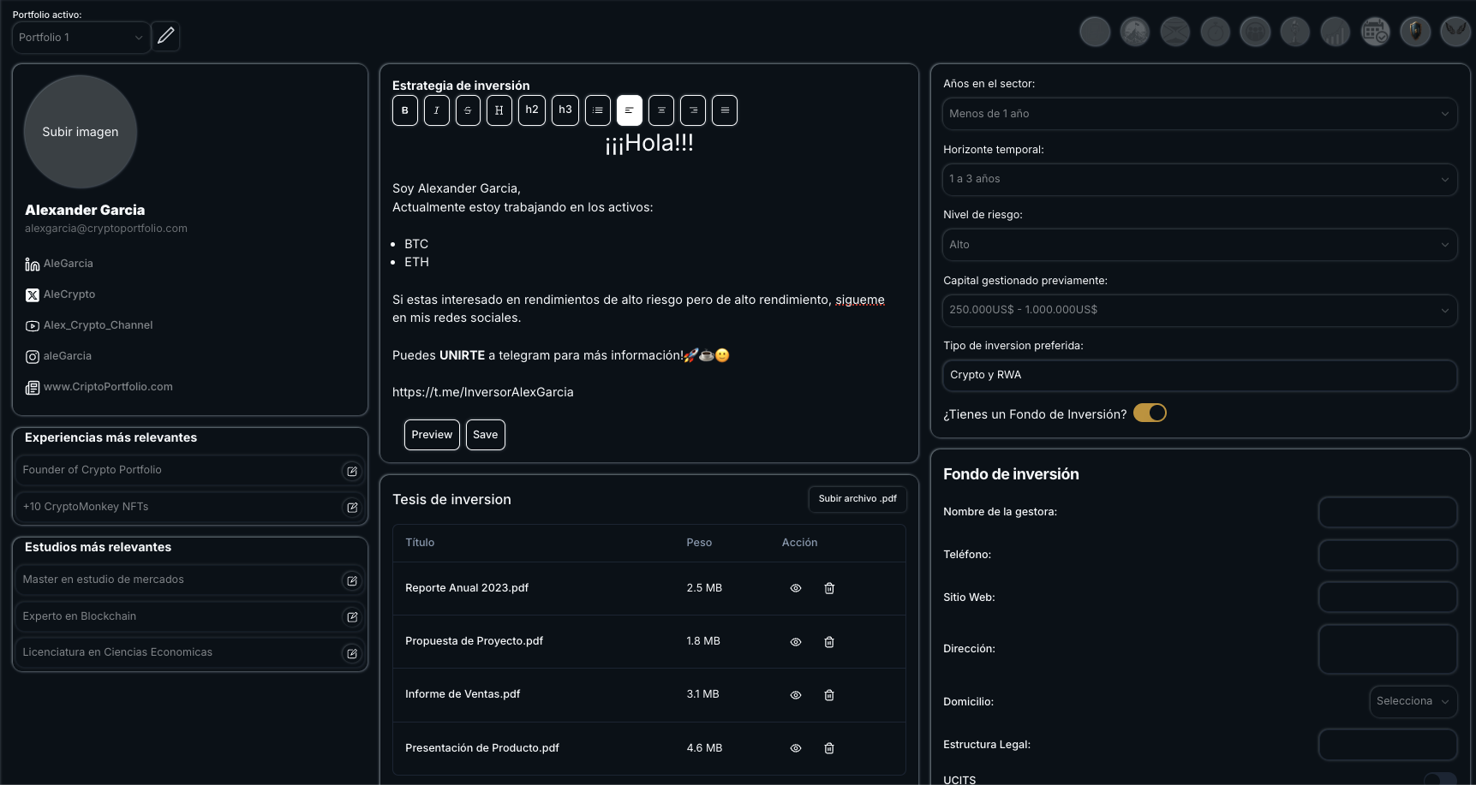View Propuesta de Proyecto.pdf with the eye icon
The height and width of the screenshot is (785, 1476).
point(796,642)
